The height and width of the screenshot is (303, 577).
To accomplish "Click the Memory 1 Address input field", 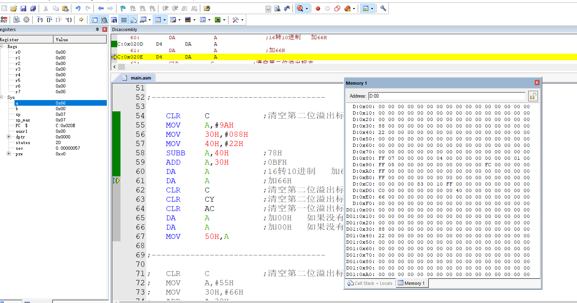I will click(446, 96).
